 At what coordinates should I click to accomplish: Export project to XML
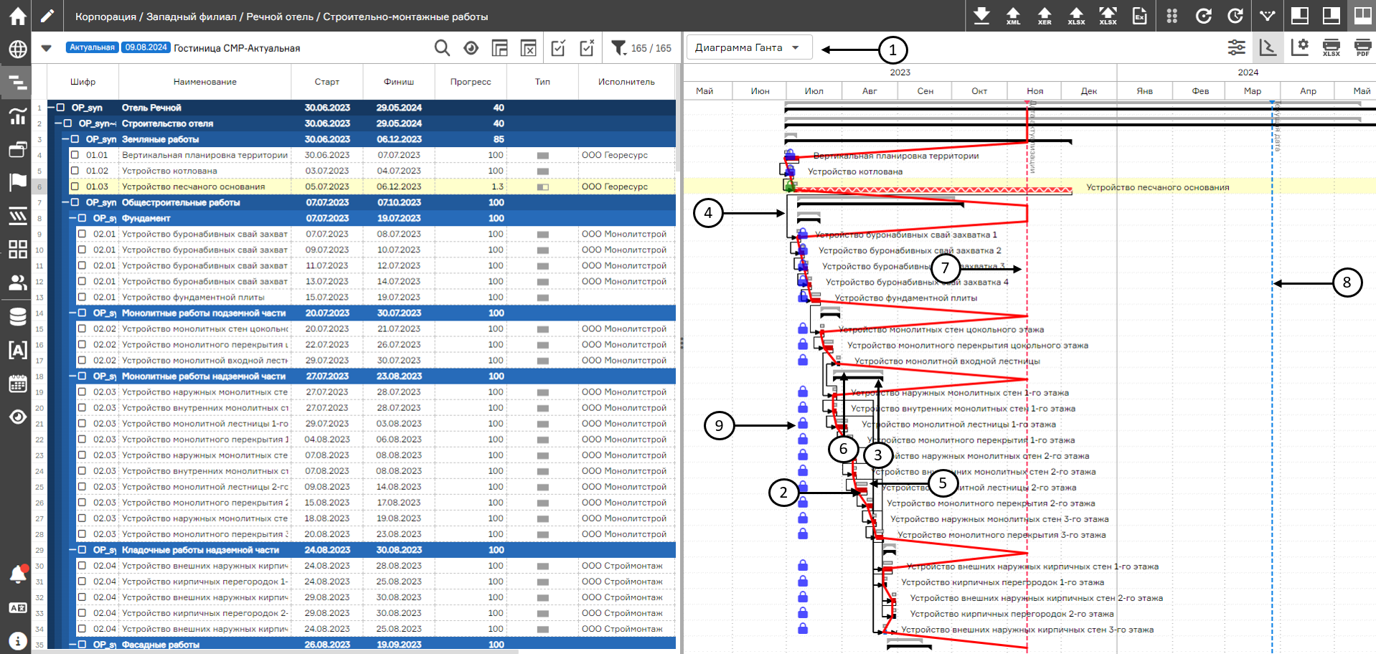click(x=1013, y=16)
